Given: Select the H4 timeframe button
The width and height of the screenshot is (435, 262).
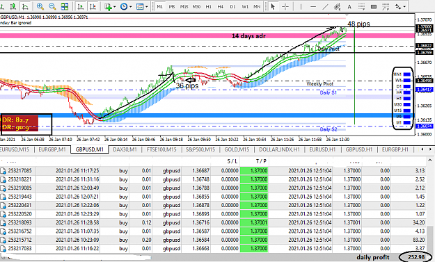Looking at the screenshot, I should 220,6.
